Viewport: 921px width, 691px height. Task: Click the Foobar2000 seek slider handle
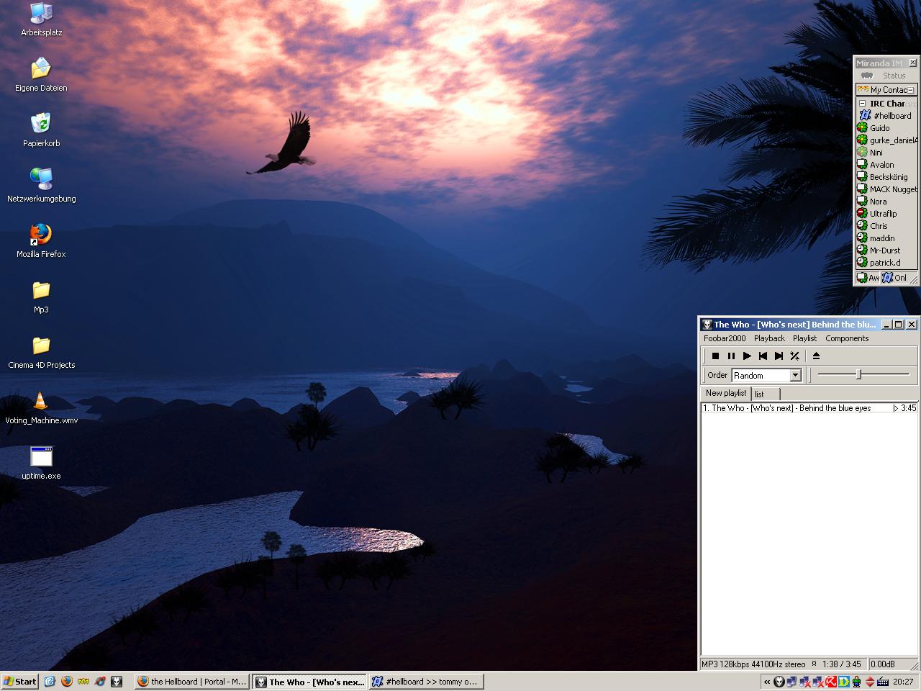[858, 374]
